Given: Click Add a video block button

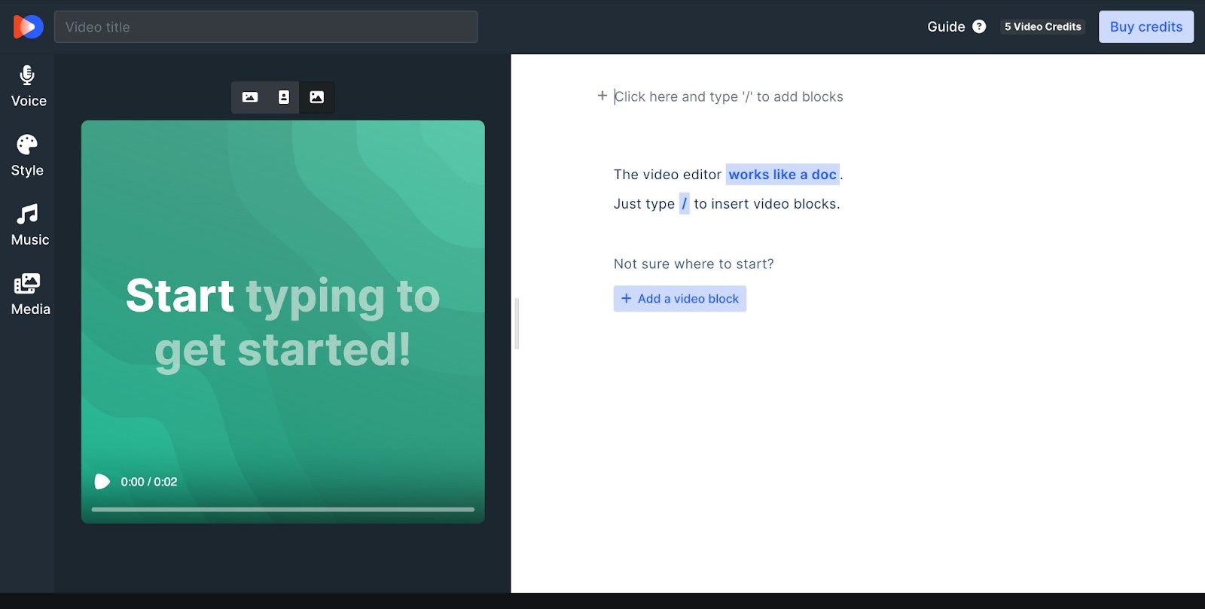Looking at the screenshot, I should click(x=679, y=299).
